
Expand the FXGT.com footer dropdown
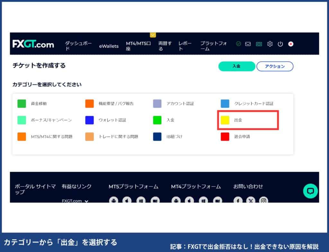pyautogui.click(x=75, y=201)
